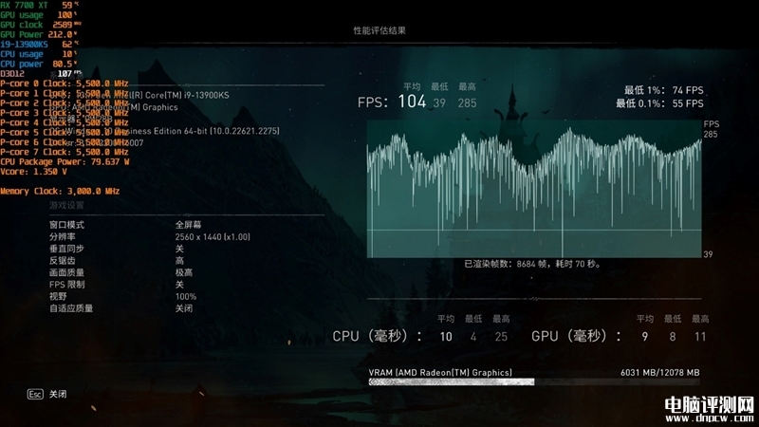Click the average FPS value 104
The width and height of the screenshot is (759, 427).
412,102
